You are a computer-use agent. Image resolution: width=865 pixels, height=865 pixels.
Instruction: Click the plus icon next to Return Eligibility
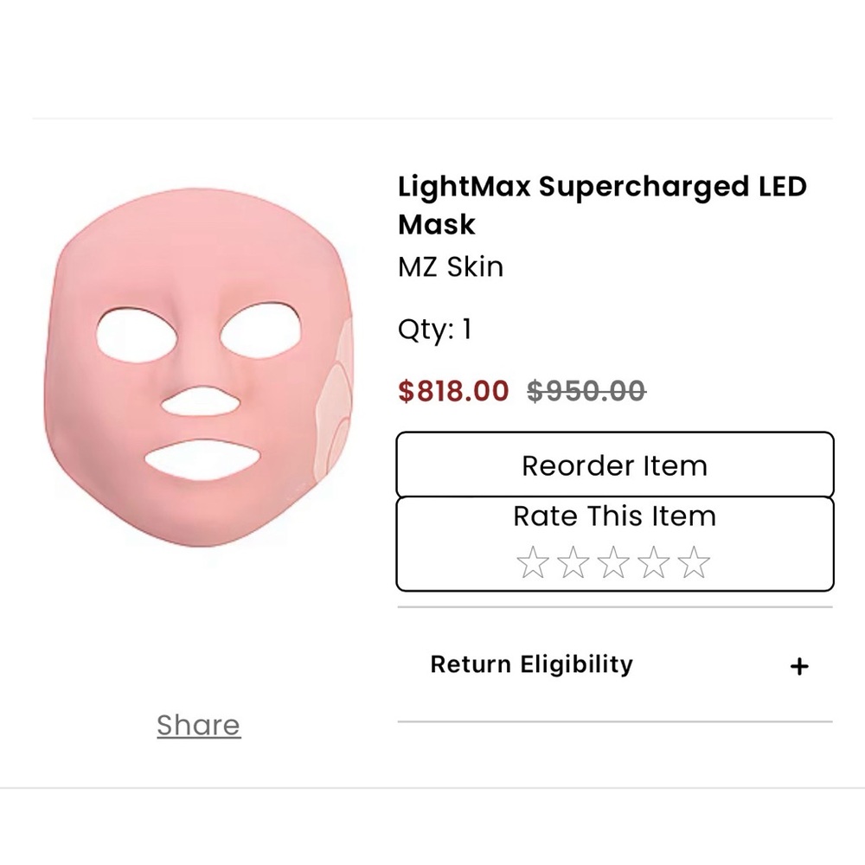click(799, 664)
